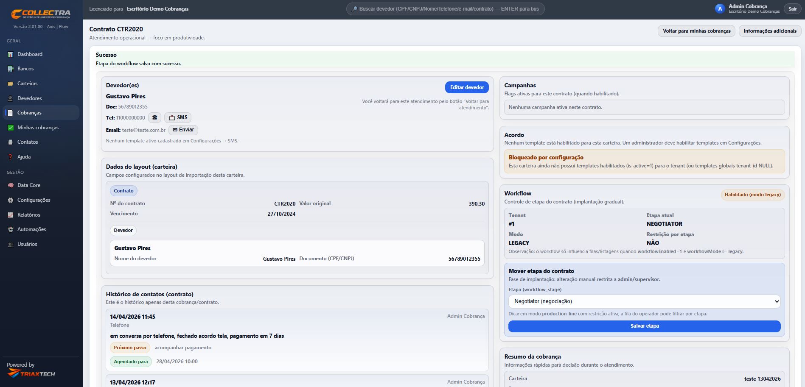Click the Modo value LEGACY
The width and height of the screenshot is (805, 387).
click(x=519, y=243)
